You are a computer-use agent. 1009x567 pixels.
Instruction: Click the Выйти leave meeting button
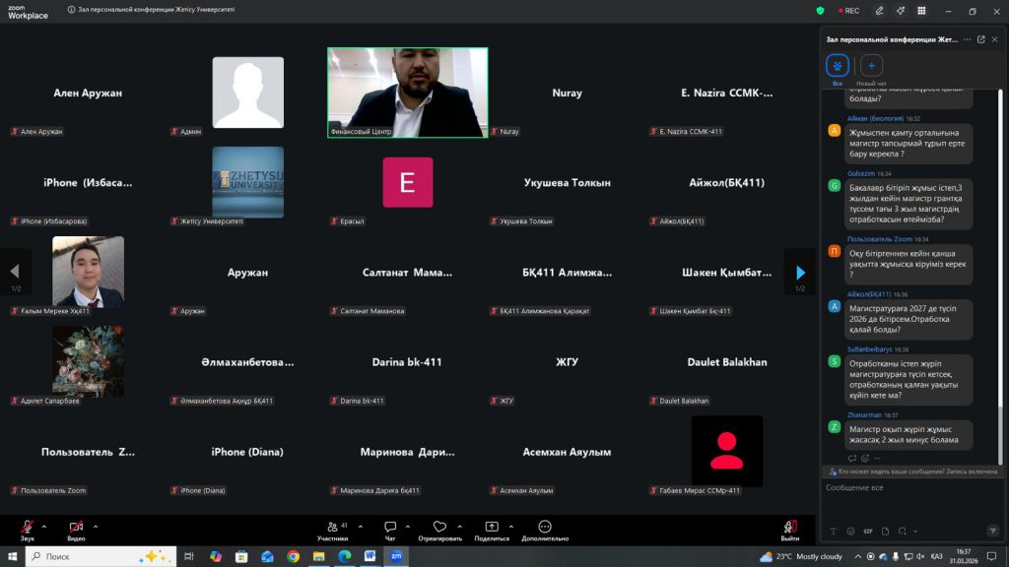790,528
